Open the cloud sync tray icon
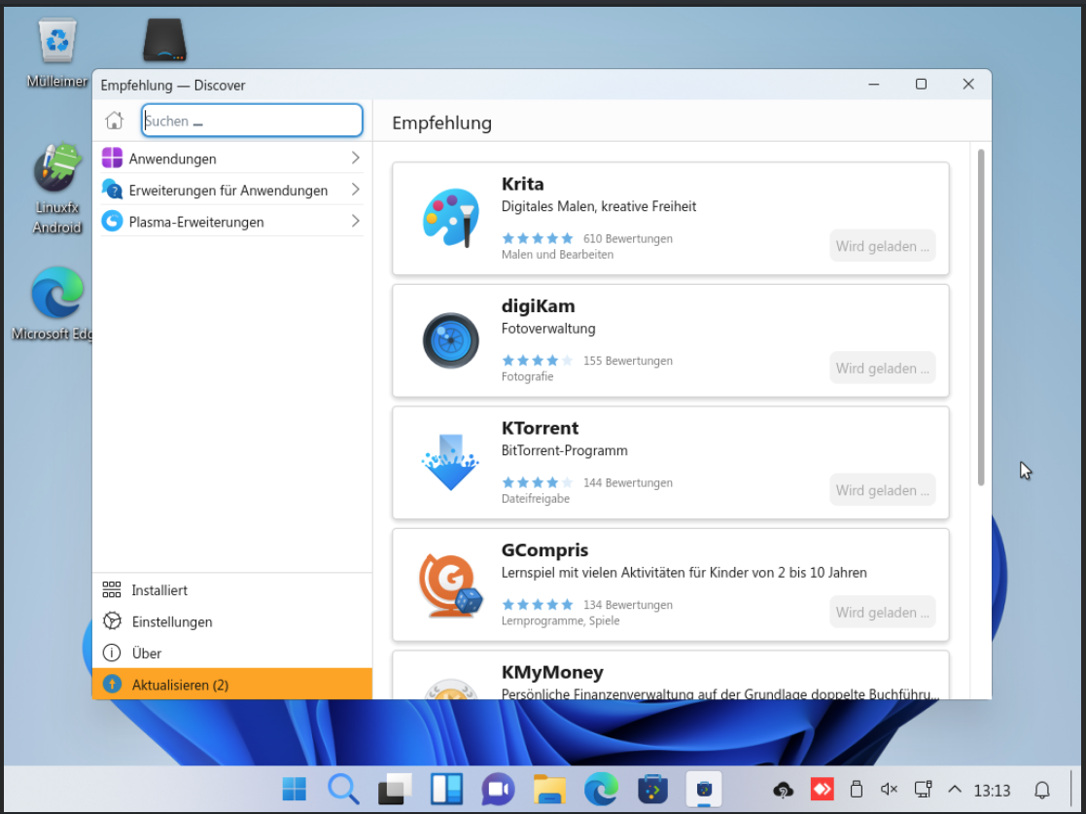The image size is (1086, 814). pos(784,789)
